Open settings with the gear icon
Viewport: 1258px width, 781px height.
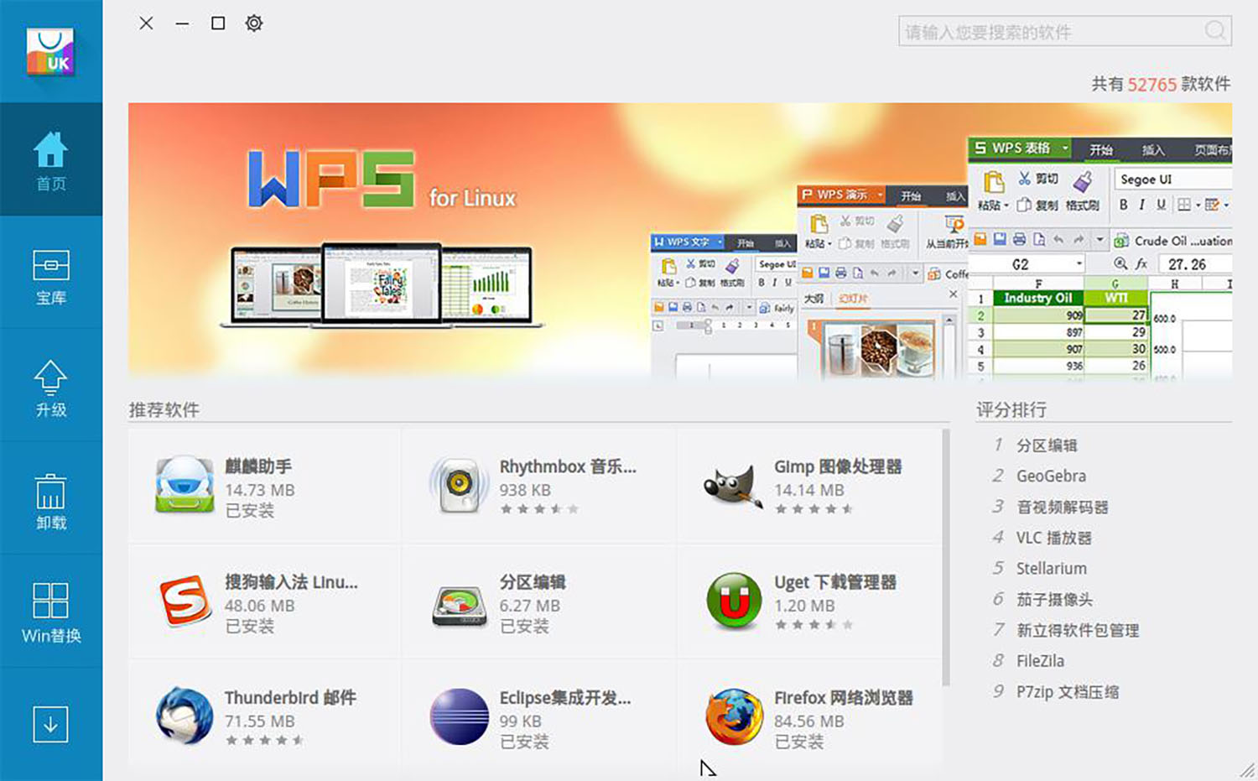(x=254, y=23)
